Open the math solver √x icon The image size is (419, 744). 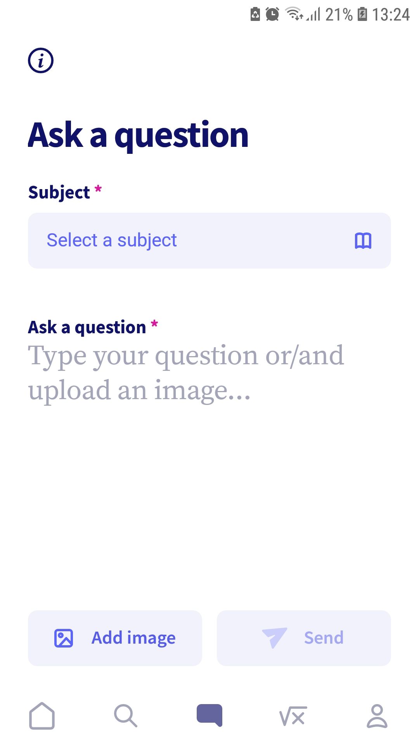(293, 715)
